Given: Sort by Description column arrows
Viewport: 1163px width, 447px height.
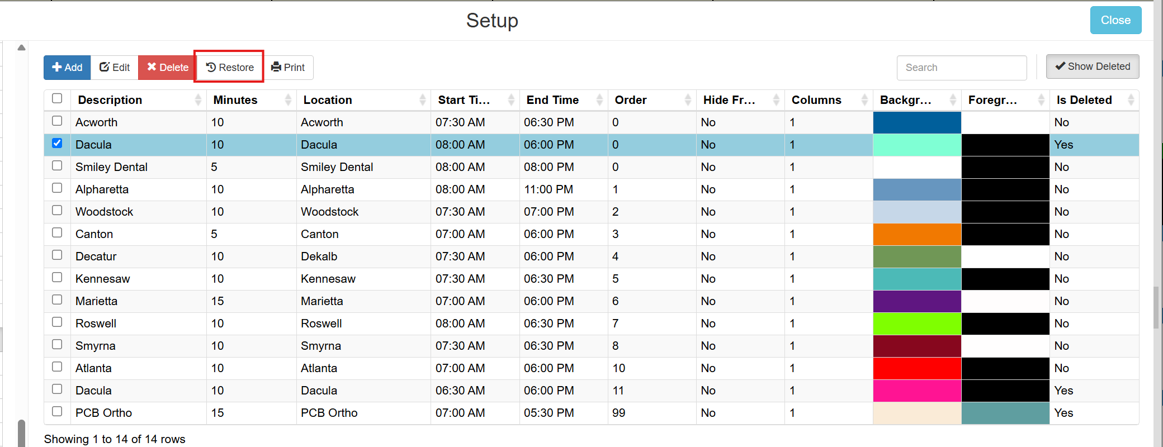Looking at the screenshot, I should [198, 100].
